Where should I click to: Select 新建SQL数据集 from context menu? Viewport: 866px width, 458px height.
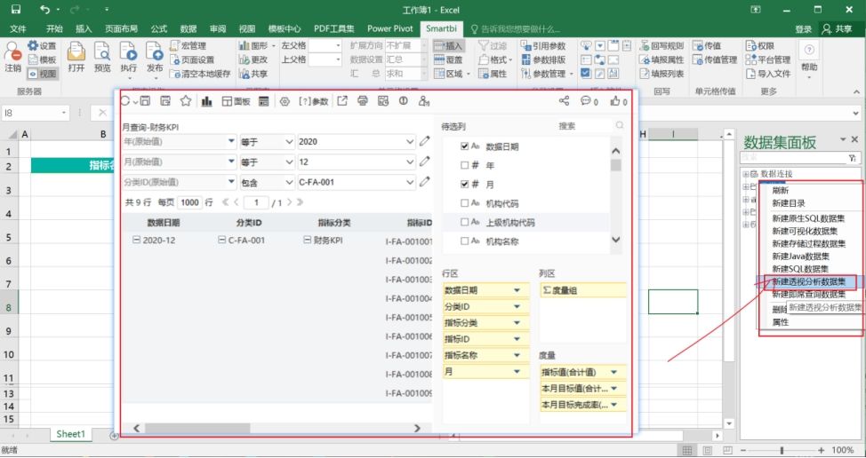pyautogui.click(x=800, y=268)
